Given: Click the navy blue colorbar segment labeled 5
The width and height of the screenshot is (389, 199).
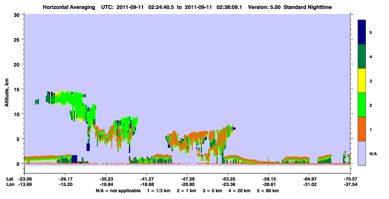Looking at the screenshot, I should (362, 32).
